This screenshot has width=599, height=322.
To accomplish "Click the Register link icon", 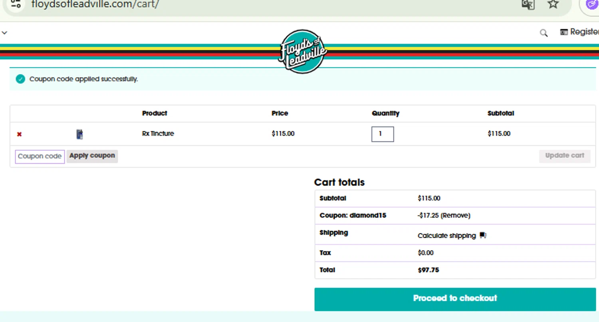I will pyautogui.click(x=564, y=32).
